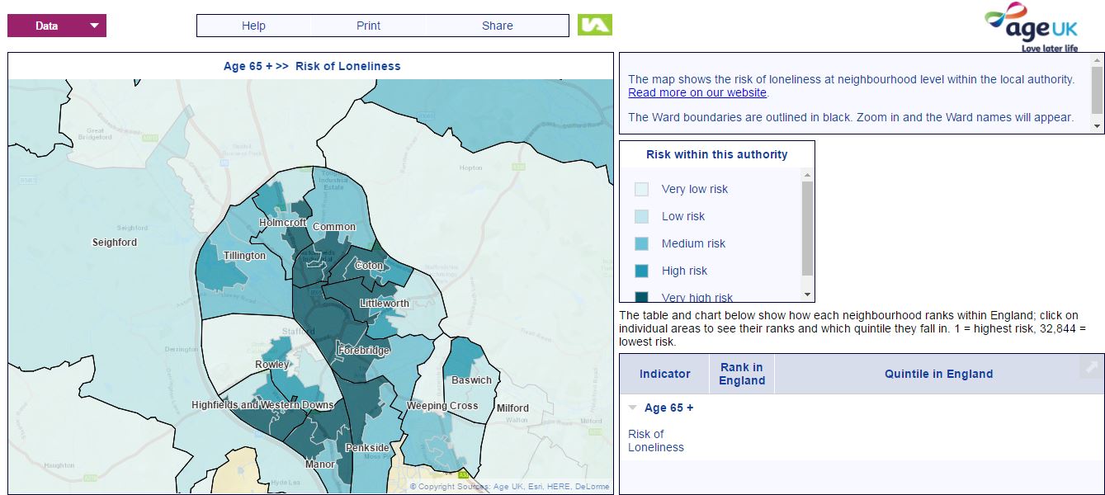Toggle the Low risk legend swatch
This screenshot has width=1105, height=495.
(x=641, y=216)
